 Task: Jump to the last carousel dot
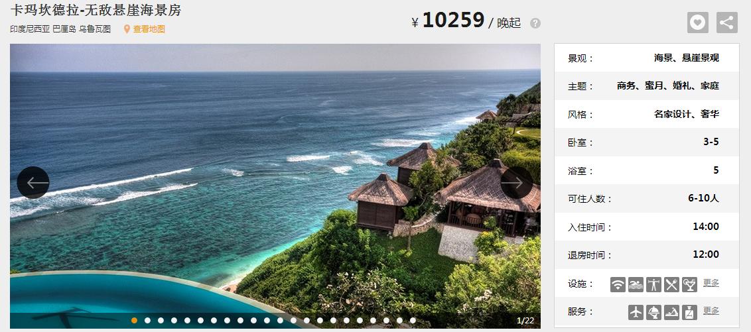413,321
